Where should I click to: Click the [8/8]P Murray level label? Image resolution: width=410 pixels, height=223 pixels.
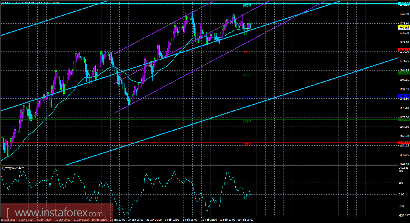247,5
